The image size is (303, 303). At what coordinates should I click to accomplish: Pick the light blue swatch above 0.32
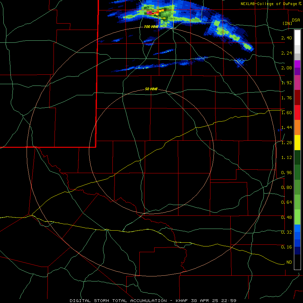click(x=297, y=228)
